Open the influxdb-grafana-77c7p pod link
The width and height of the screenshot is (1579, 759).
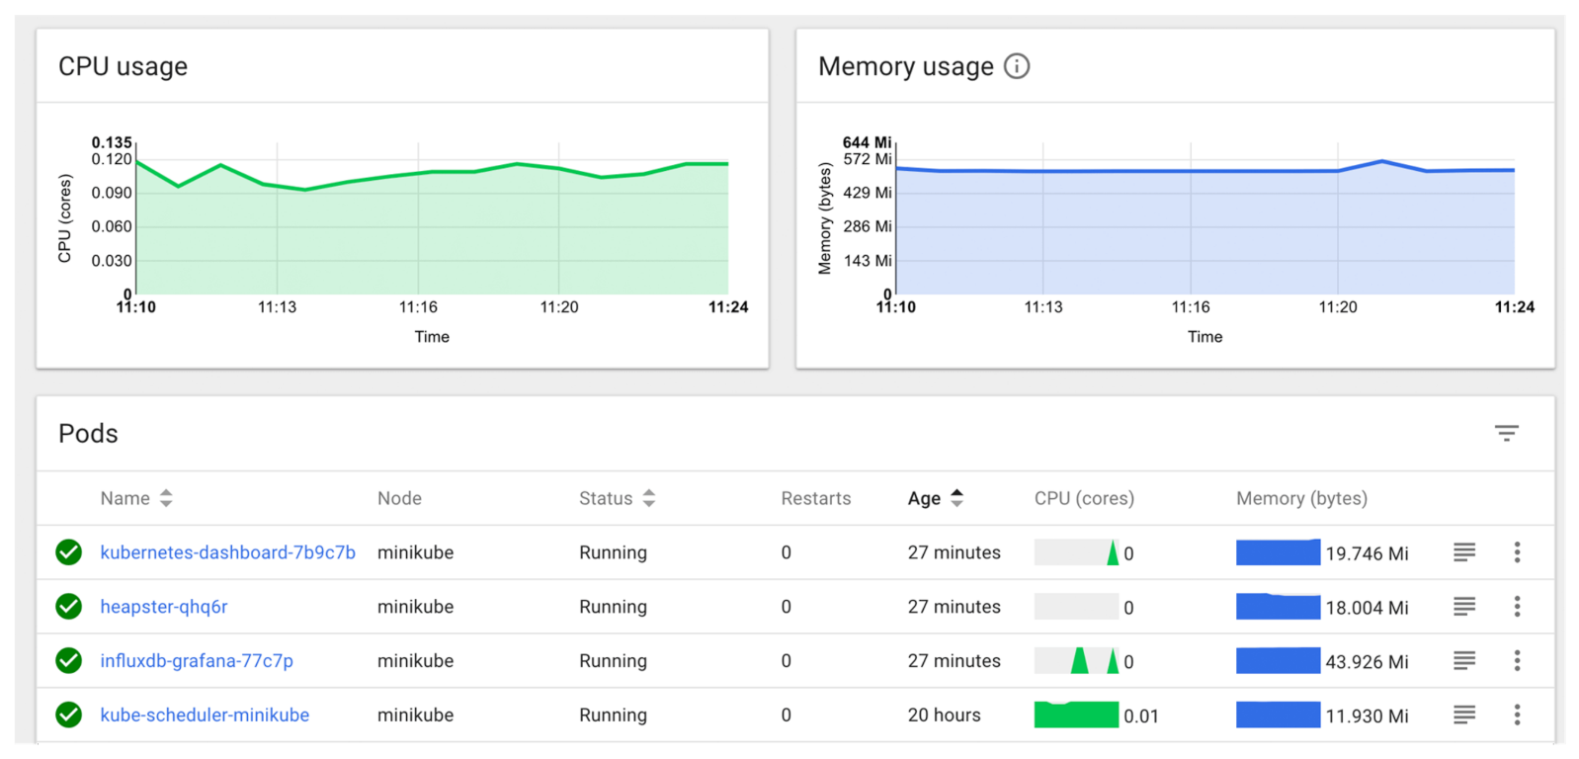(197, 660)
